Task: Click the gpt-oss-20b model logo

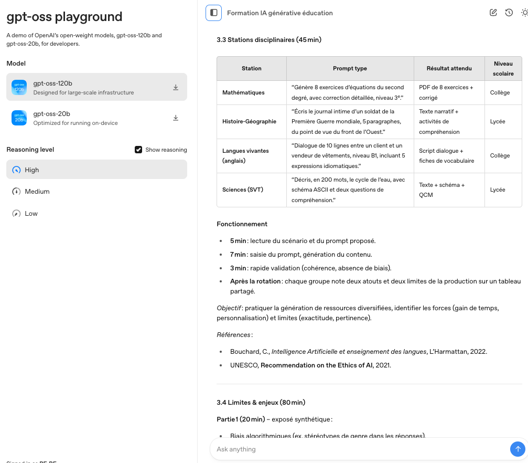Action: (19, 118)
